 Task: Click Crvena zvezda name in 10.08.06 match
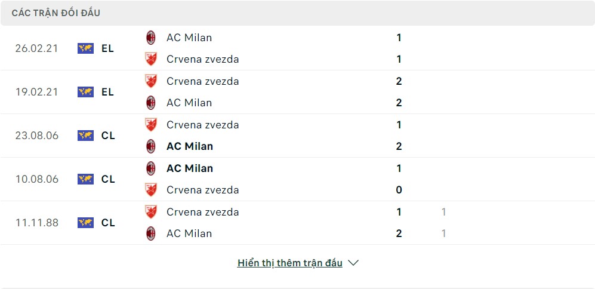tap(202, 190)
